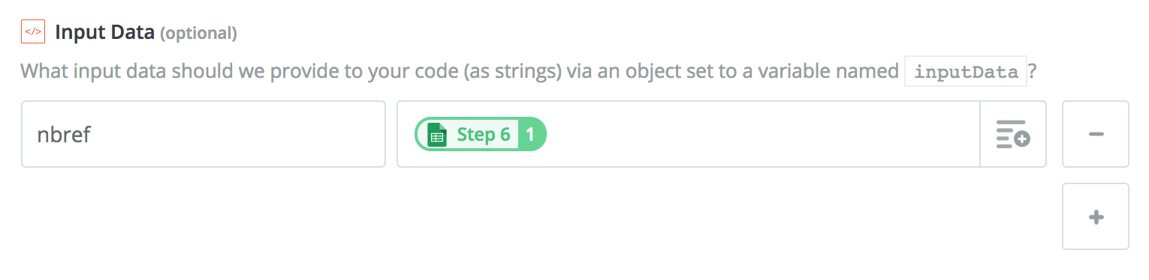The height and width of the screenshot is (280, 1149).
Task: Focus the nbref key input field
Action: pyautogui.click(x=204, y=134)
